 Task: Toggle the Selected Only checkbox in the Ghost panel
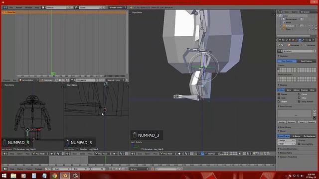coord(299,144)
